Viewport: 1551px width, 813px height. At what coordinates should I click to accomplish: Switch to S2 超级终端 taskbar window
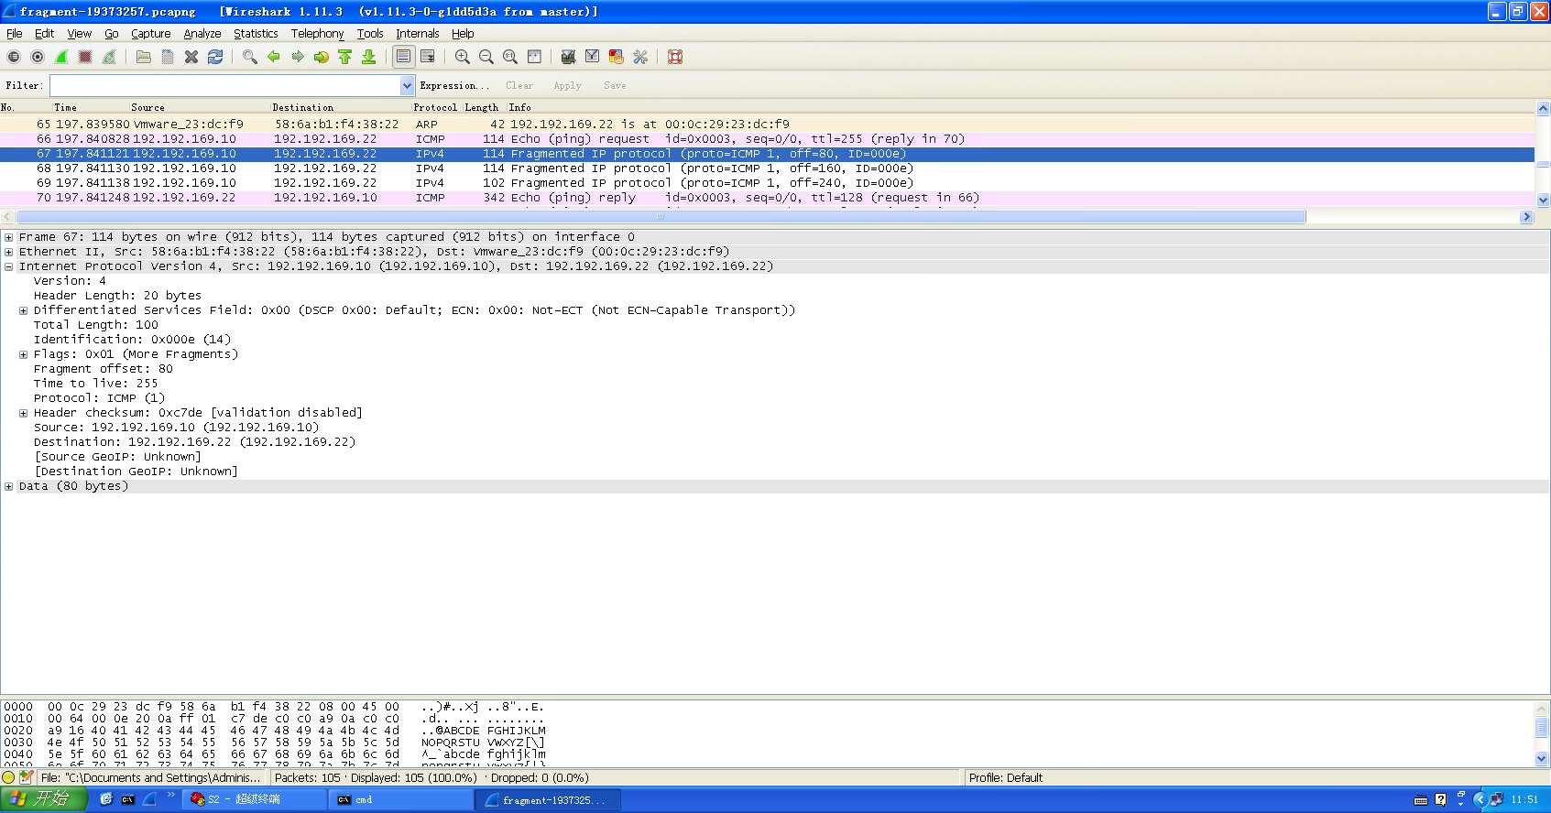click(x=255, y=799)
